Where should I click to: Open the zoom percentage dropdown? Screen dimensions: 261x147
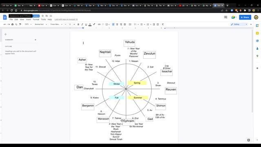click(x=28, y=24)
